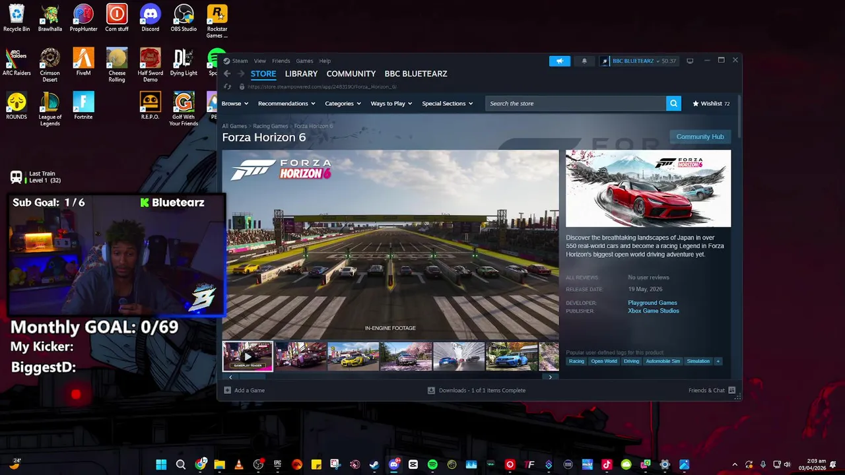Click the Friends & Chat icon

tap(732, 391)
